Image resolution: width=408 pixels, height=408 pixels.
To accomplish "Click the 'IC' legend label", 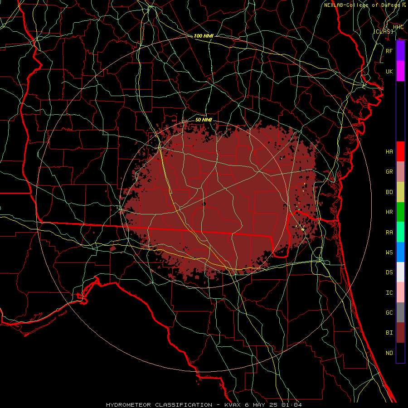I will point(389,293).
